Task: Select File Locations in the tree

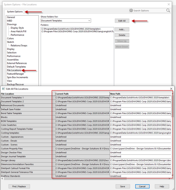Action: click(14, 70)
